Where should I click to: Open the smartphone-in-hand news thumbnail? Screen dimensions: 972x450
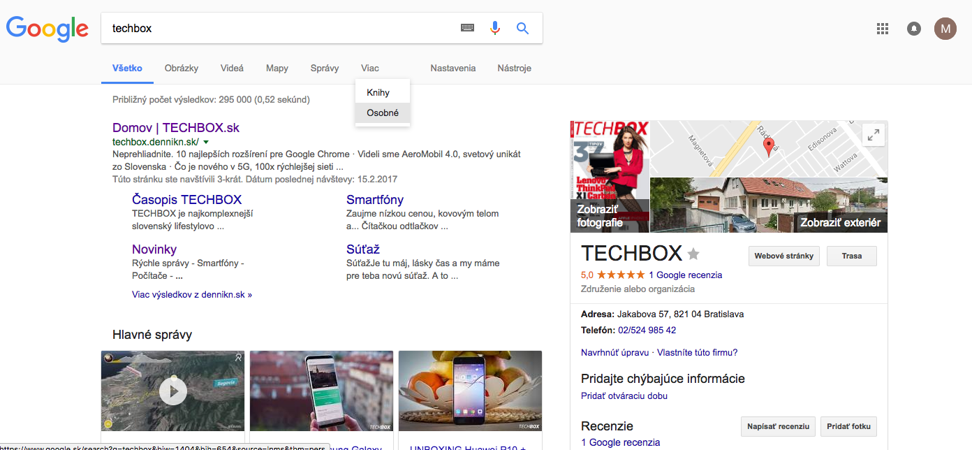coord(322,391)
